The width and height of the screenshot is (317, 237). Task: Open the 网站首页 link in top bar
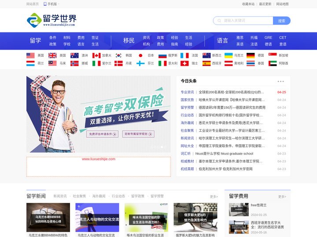coord(33,4)
